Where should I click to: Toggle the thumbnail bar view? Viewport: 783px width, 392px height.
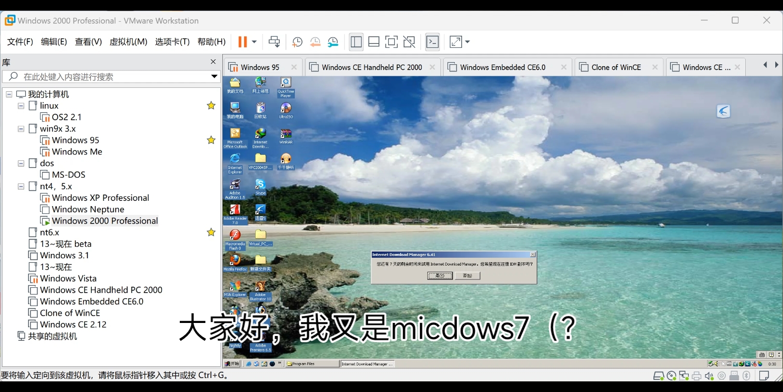pyautogui.click(x=374, y=42)
